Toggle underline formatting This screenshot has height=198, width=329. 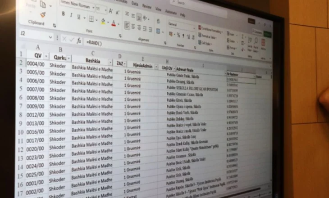79,17
